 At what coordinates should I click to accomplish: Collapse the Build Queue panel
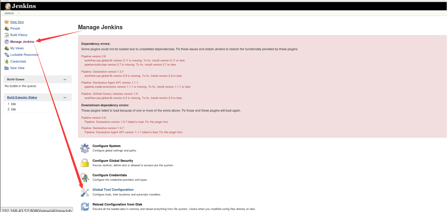coord(65,79)
